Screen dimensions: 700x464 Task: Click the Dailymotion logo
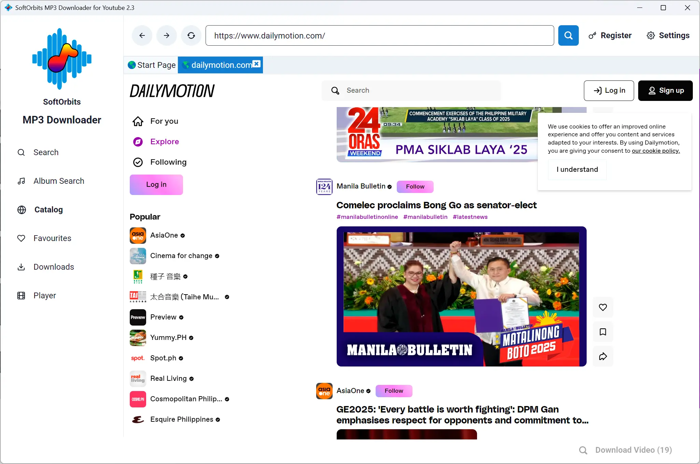coord(172,91)
